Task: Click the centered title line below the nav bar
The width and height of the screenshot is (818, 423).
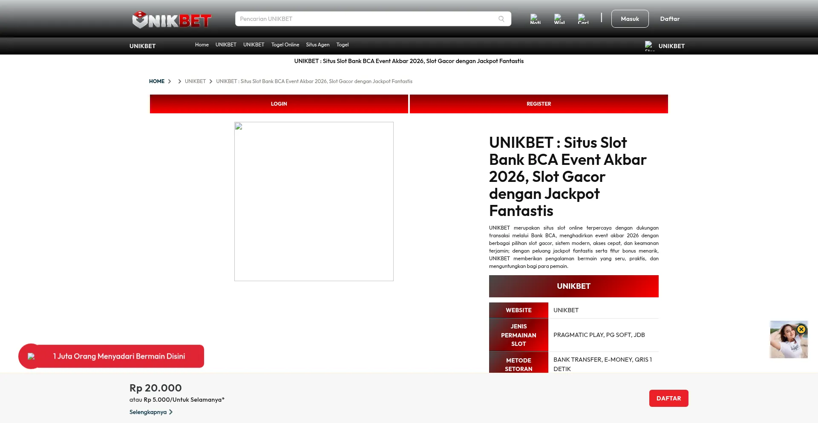Action: tap(409, 61)
